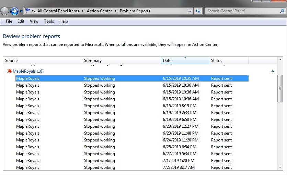Click the list scrollbar up arrow
The width and height of the screenshot is (287, 175).
[x=280, y=60]
